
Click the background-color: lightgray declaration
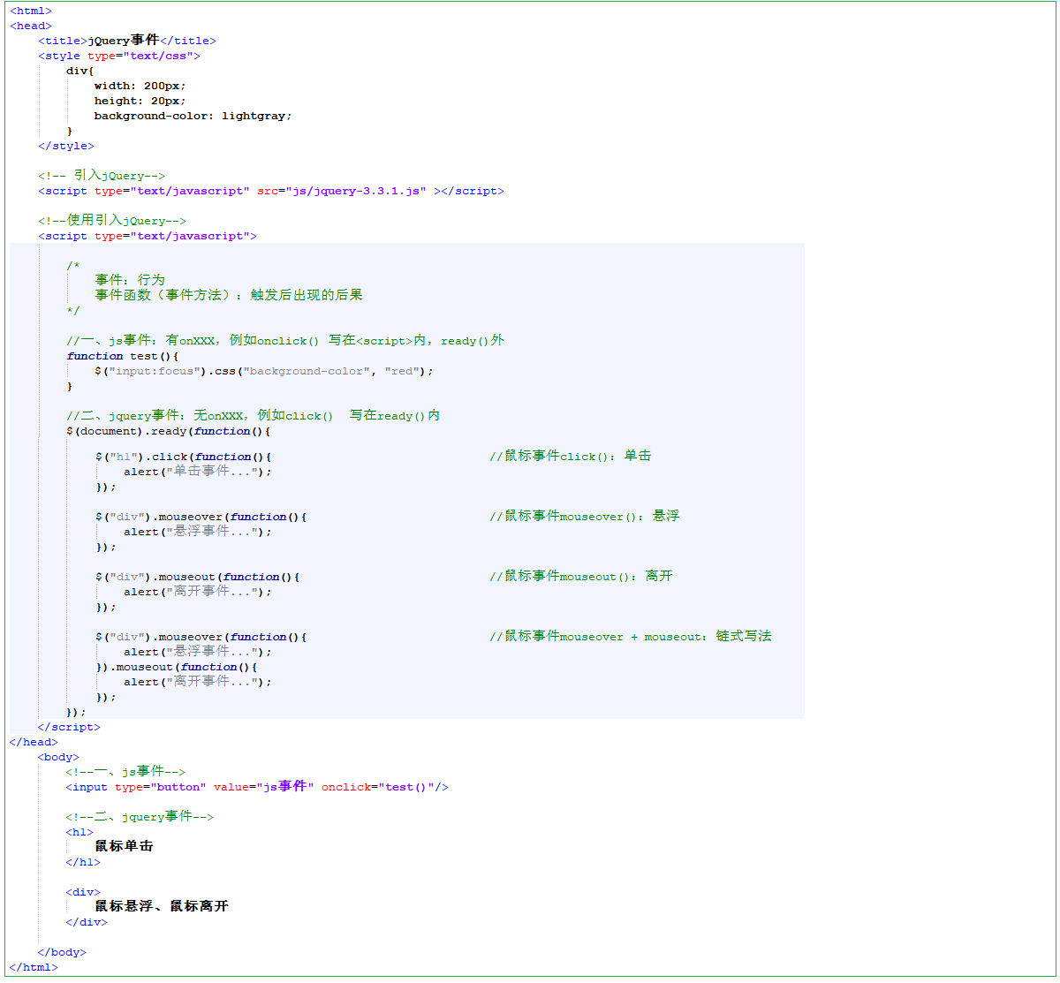pyautogui.click(x=193, y=116)
